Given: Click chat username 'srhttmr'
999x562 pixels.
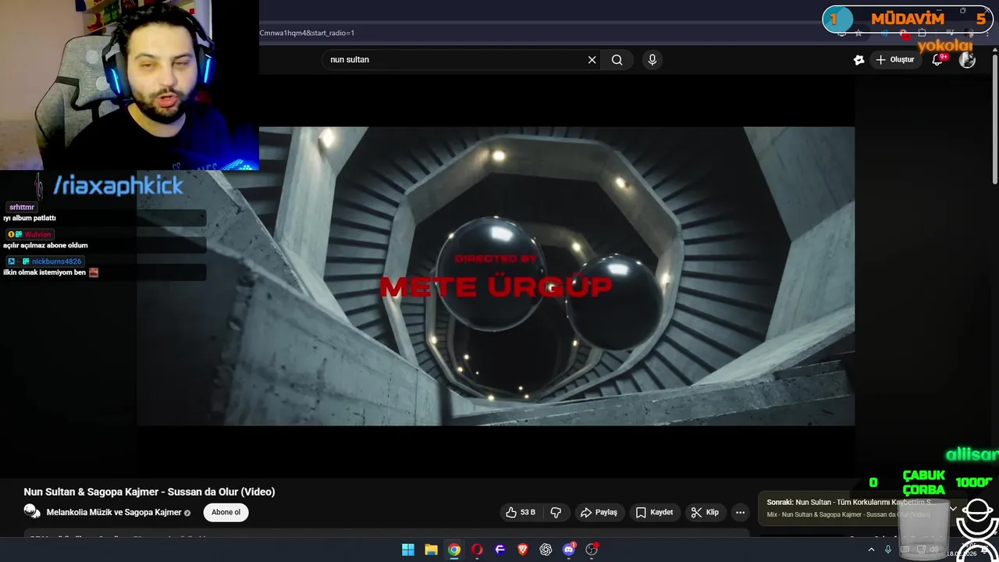Looking at the screenshot, I should [x=22, y=208].
